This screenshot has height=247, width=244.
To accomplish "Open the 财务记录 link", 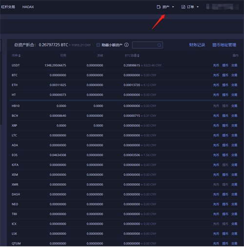I will point(197,45).
